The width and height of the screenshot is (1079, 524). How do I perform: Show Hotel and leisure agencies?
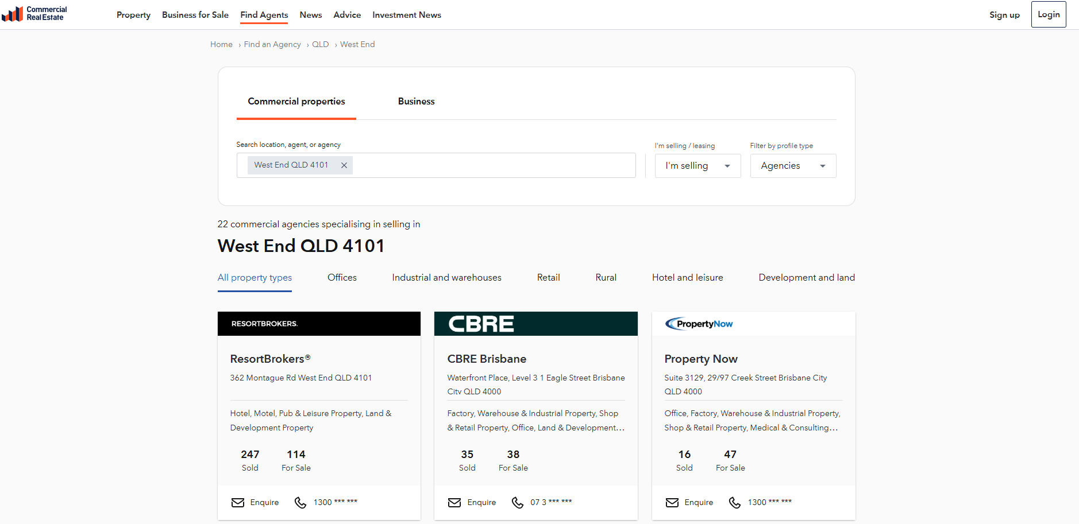click(687, 278)
